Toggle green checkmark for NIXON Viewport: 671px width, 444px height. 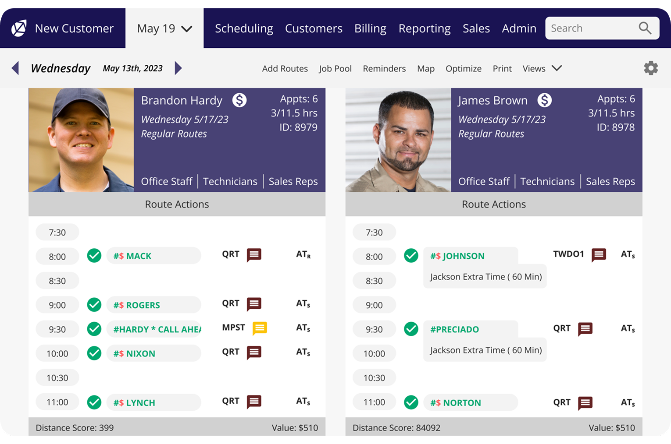click(94, 353)
